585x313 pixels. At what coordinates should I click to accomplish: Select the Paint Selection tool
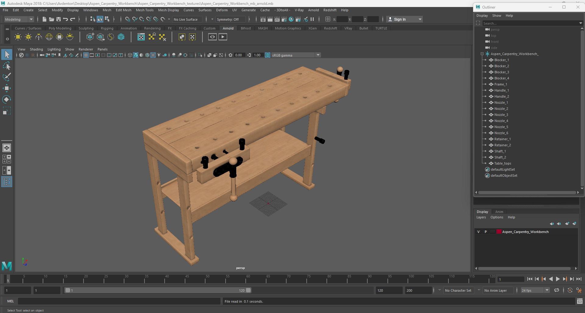click(7, 77)
